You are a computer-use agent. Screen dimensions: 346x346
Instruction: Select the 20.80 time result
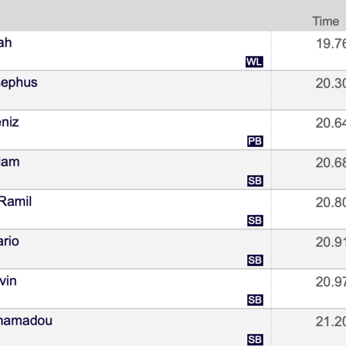coord(331,202)
